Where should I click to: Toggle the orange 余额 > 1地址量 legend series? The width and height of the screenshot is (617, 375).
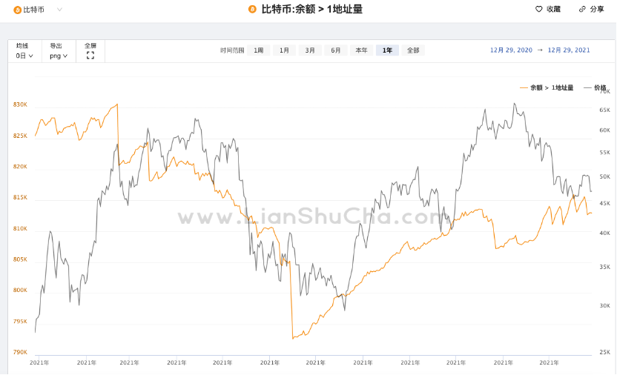tap(547, 87)
